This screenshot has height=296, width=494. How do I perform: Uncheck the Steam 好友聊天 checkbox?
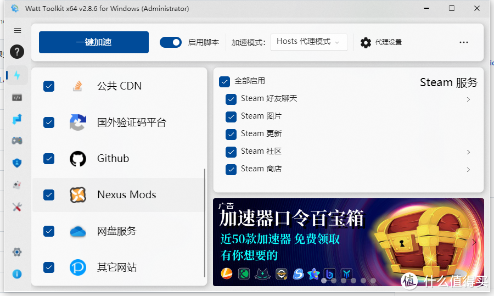(231, 99)
